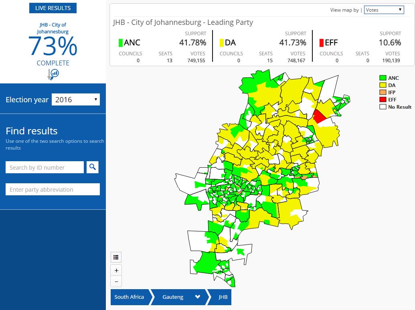Click the ANC seats value 13
The image size is (415, 310).
pyautogui.click(x=170, y=61)
